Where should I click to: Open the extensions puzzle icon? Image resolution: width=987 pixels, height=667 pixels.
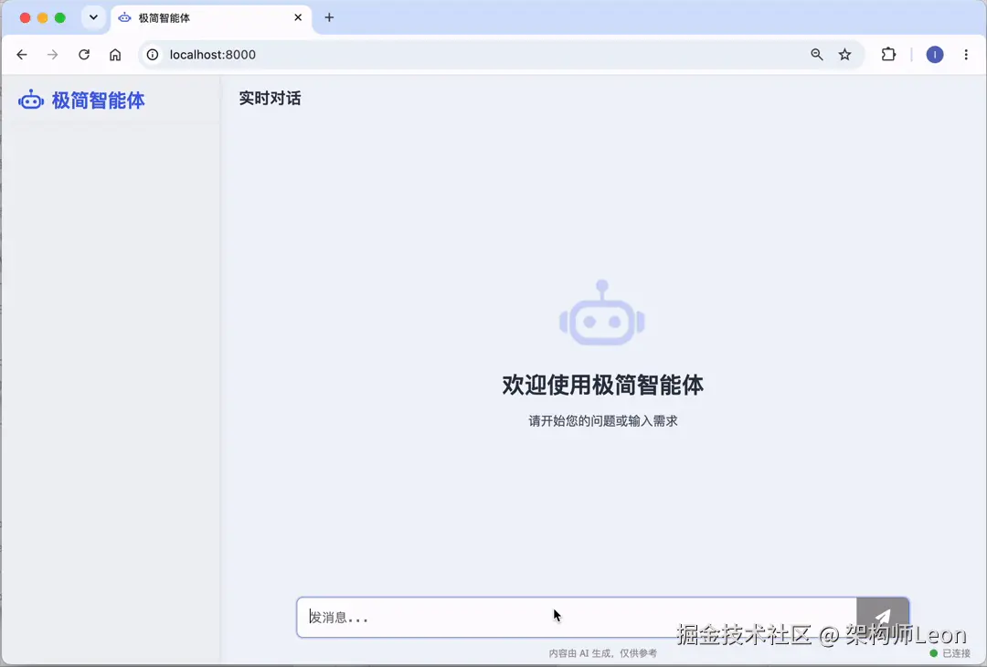(x=888, y=55)
